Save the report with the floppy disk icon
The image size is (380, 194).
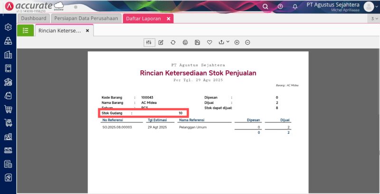(197, 42)
